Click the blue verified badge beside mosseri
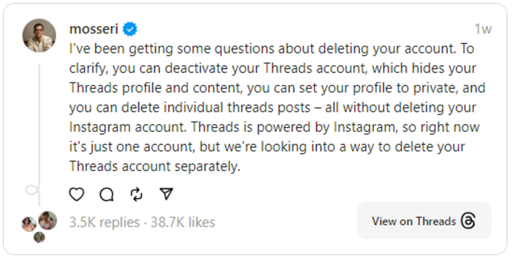 [x=130, y=29]
